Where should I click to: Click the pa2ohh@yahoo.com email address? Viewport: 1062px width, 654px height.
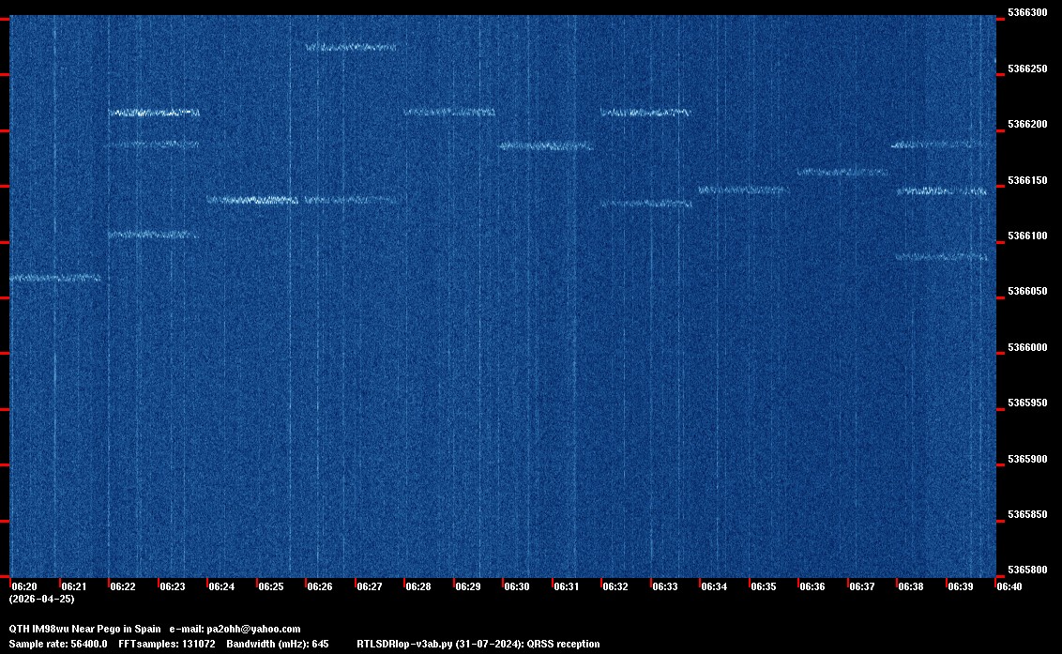(255, 630)
